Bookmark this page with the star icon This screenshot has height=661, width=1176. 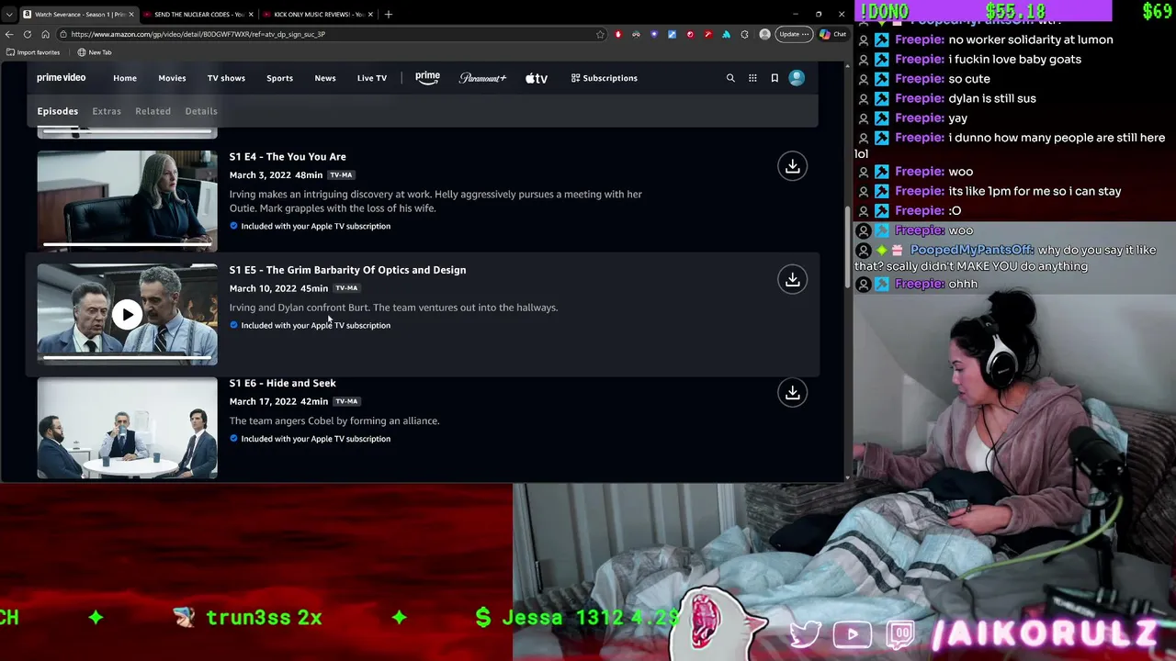[600, 34]
